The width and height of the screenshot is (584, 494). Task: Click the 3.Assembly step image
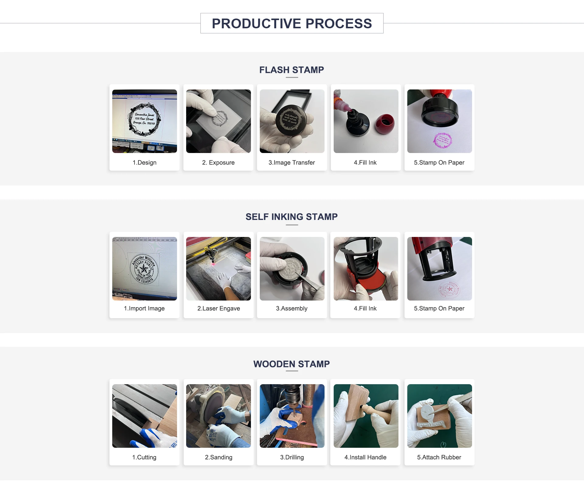coord(292,269)
